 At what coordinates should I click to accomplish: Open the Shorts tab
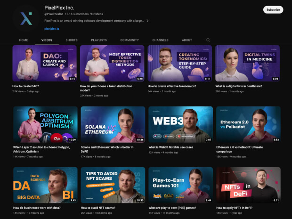click(72, 40)
